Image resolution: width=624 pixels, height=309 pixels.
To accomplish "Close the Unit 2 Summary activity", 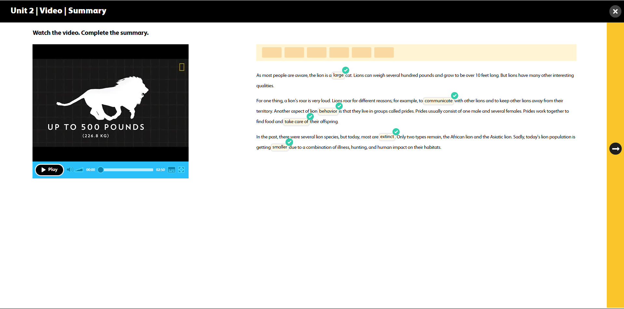I will point(615,11).
